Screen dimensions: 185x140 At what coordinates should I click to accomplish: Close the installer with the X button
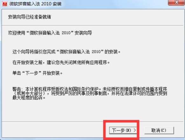pos(176,2)
